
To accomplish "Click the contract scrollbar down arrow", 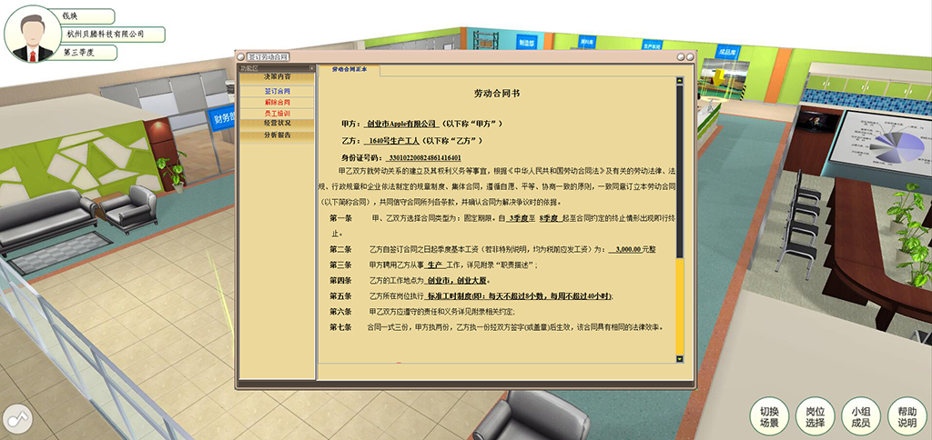I will click(x=679, y=358).
